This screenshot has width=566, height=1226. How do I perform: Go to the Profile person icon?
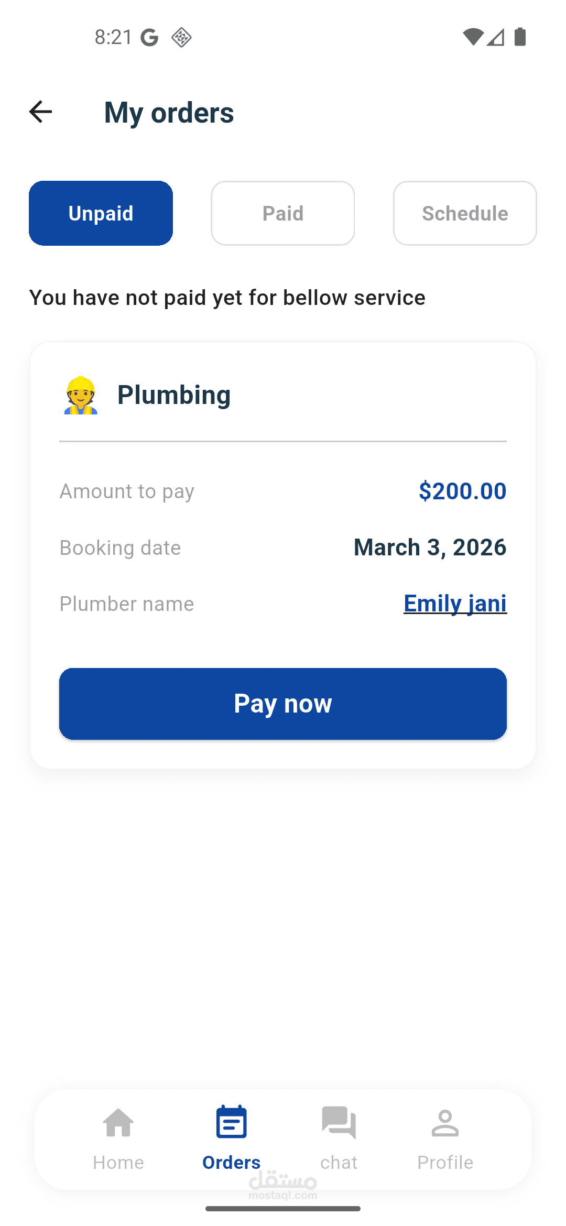[x=445, y=1123]
